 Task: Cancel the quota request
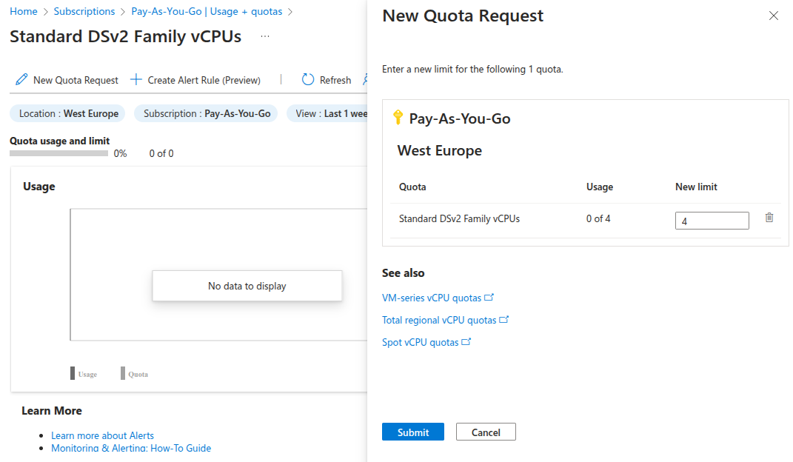(x=486, y=432)
